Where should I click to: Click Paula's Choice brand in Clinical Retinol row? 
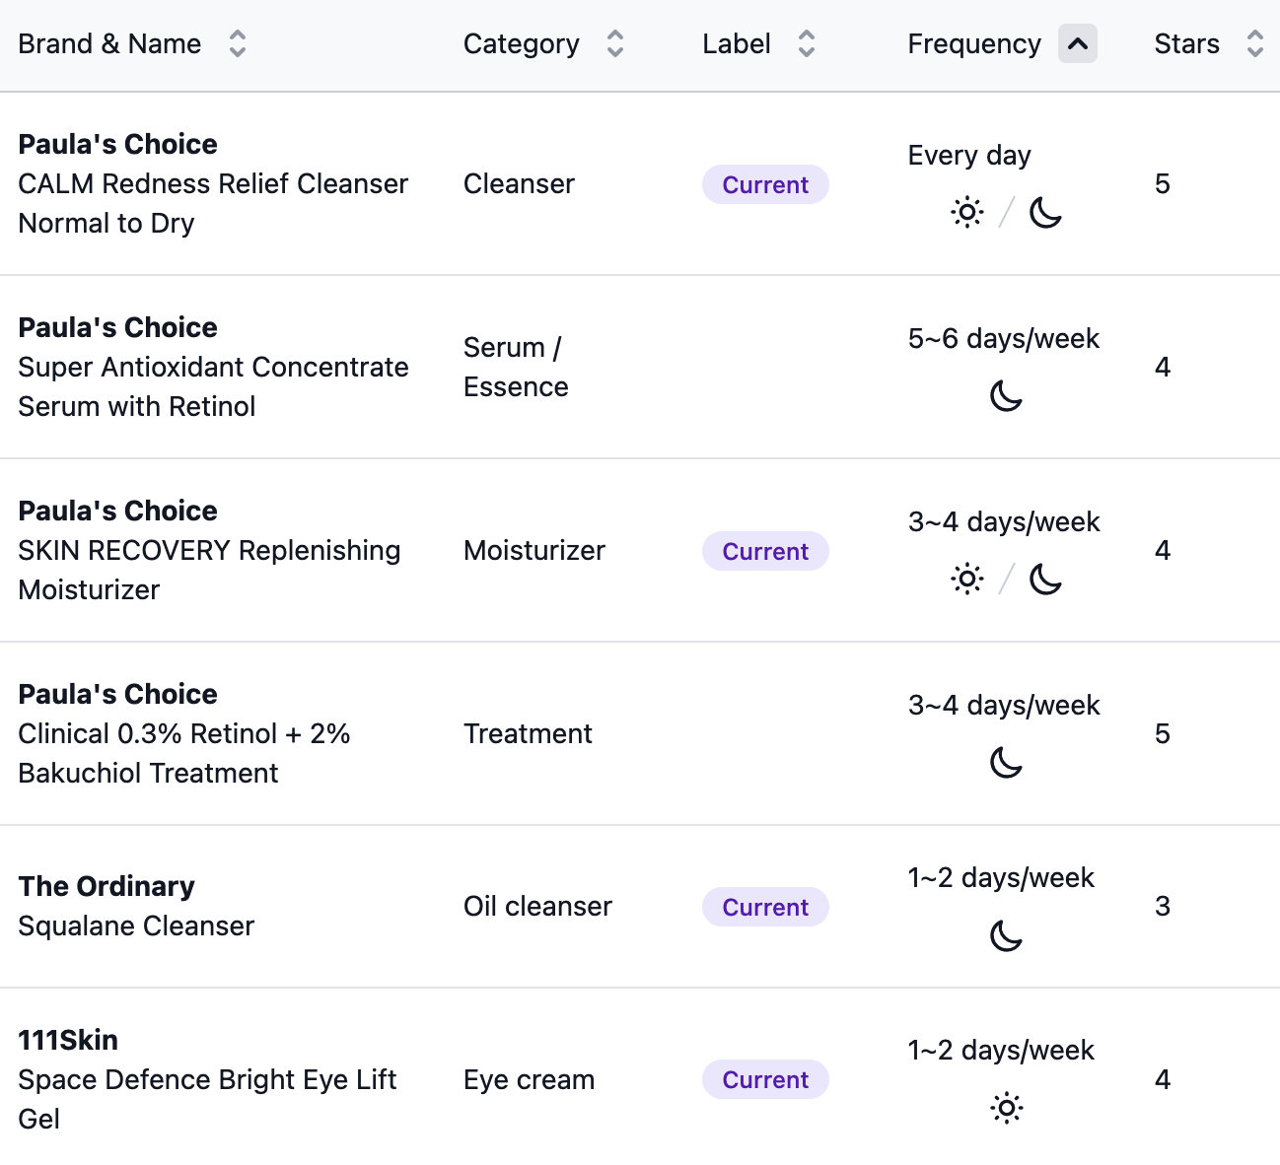[x=117, y=694]
